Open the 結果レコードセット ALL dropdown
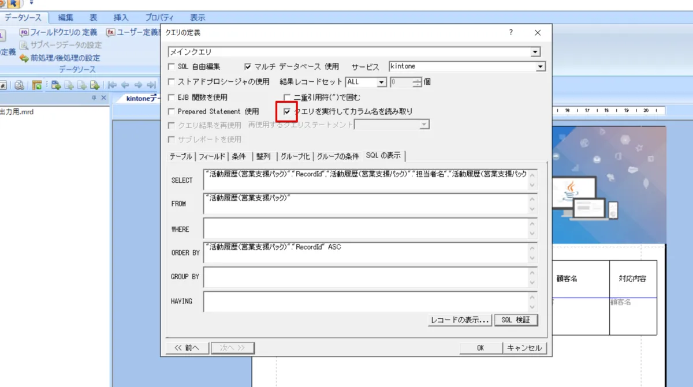693x387 pixels. pos(381,82)
